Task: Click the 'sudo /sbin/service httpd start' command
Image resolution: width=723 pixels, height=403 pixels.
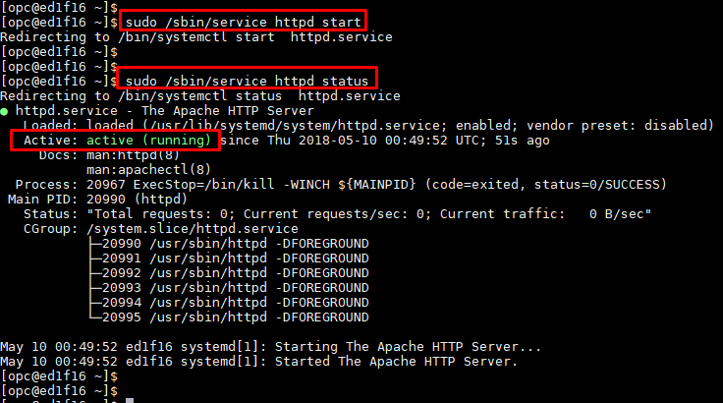Action: point(241,22)
